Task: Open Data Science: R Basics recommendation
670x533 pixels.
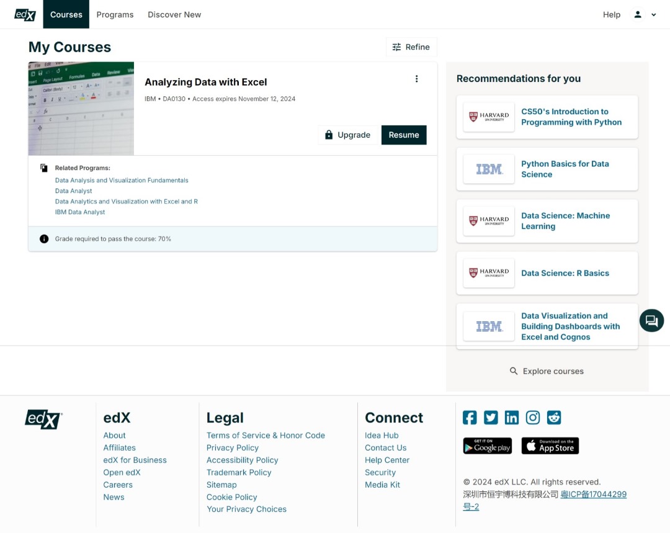Action: coord(565,273)
